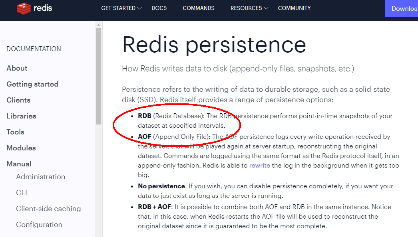This screenshot has height=237, width=418.
Task: Expand the GET STARTED dropdown chevron
Action: pos(139,8)
